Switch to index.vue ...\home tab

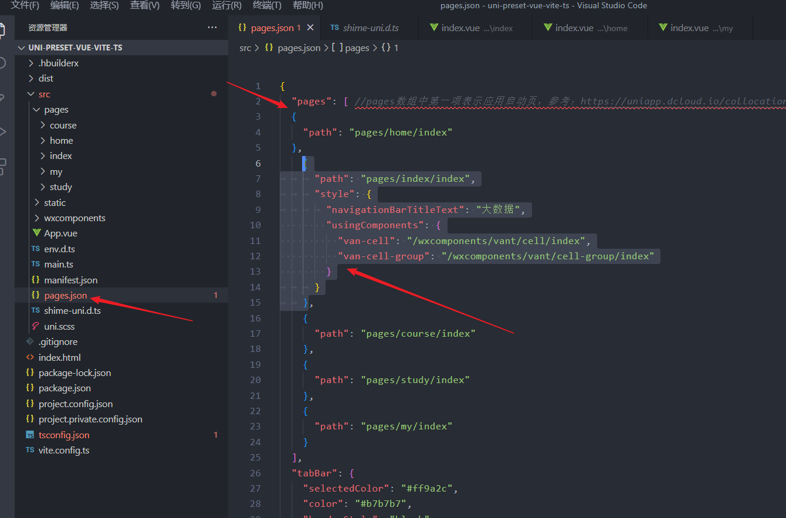(x=590, y=28)
